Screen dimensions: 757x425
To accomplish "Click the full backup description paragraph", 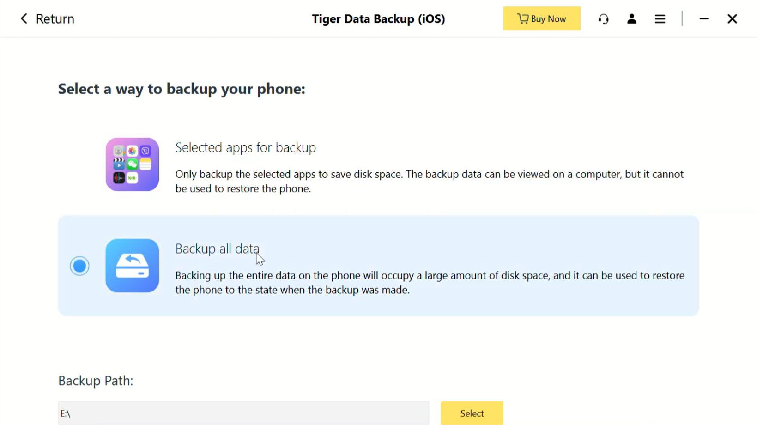I will tap(430, 283).
